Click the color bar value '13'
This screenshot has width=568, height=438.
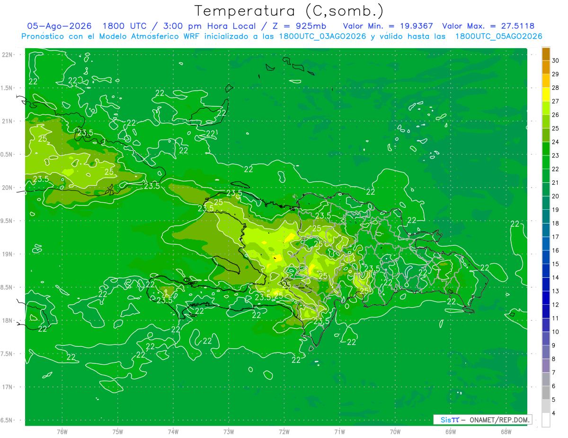pyautogui.click(x=556, y=291)
